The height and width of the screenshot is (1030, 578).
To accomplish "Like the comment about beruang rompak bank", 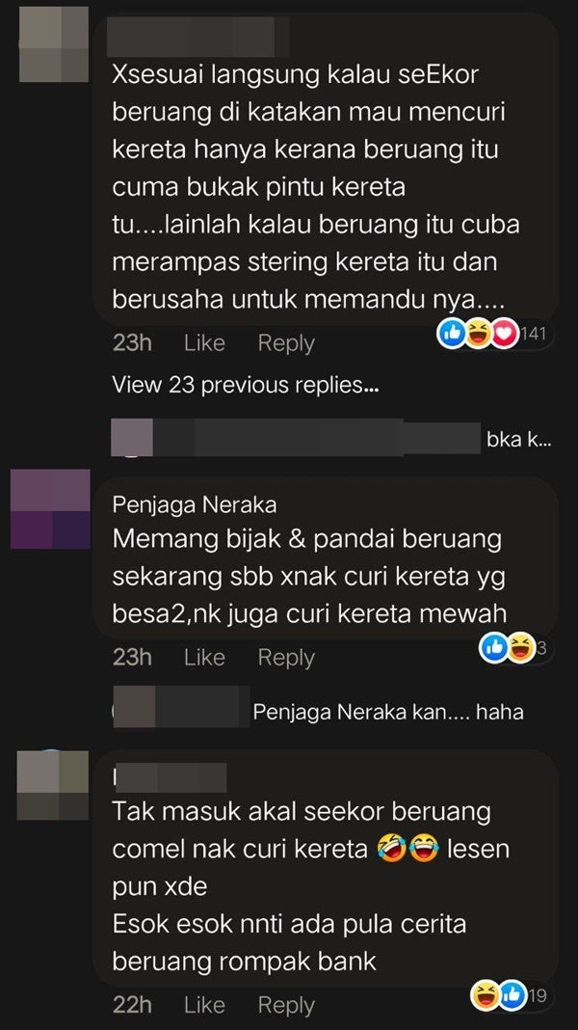I will [x=204, y=1004].
